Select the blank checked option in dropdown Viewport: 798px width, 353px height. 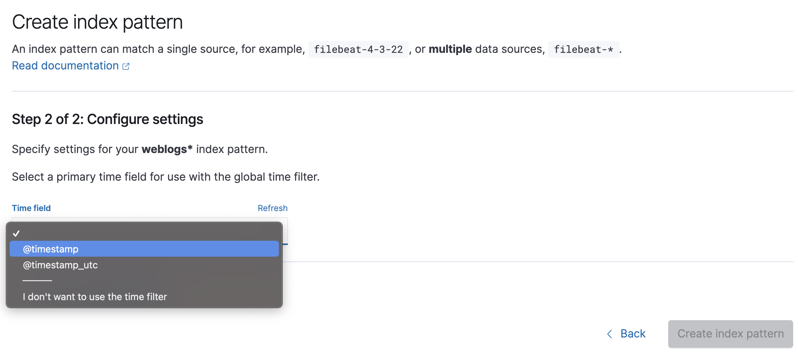pos(144,233)
